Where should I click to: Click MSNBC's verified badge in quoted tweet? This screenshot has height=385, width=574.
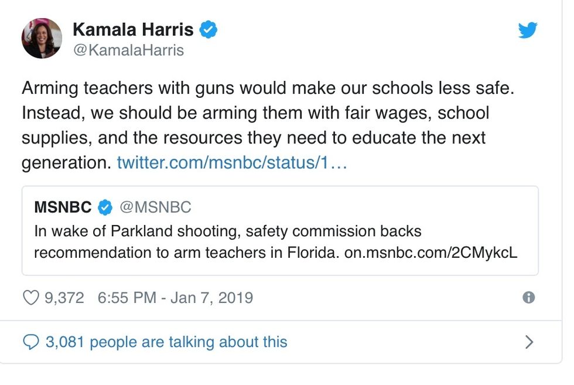(x=105, y=207)
